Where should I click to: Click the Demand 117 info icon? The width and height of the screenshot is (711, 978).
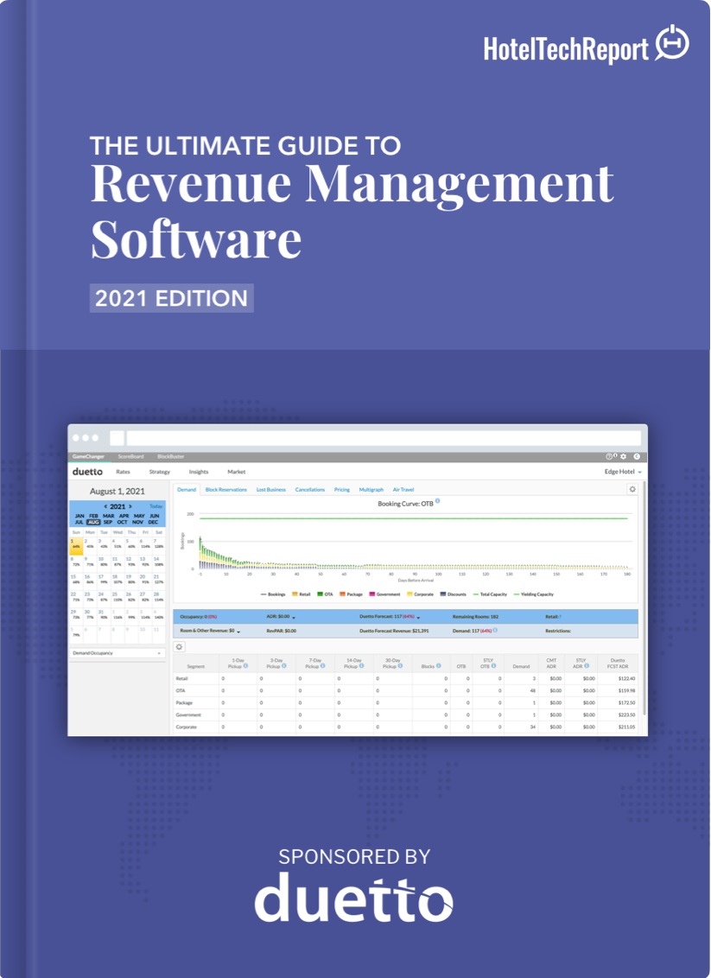point(495,631)
